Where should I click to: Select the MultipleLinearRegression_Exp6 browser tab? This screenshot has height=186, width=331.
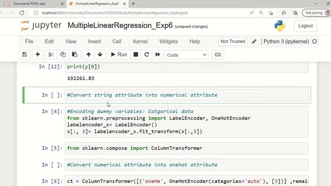[97, 4]
